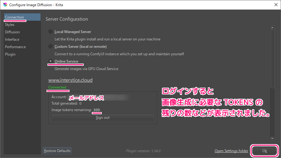
Task: Click the 'Account:' label
Action: (59, 97)
